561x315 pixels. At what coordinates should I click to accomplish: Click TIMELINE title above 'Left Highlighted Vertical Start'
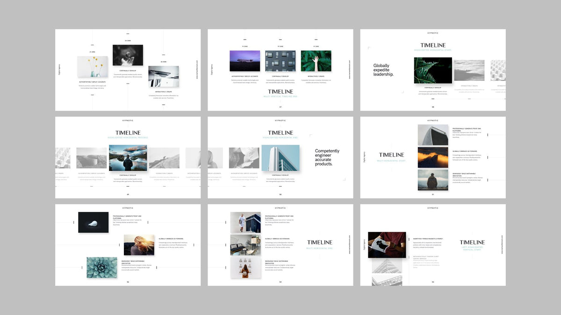click(472, 242)
